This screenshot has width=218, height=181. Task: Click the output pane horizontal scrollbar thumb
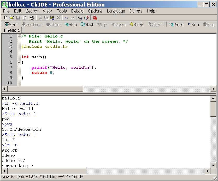point(47,171)
